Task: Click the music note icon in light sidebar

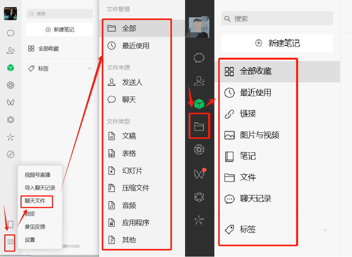Action: [x=10, y=154]
